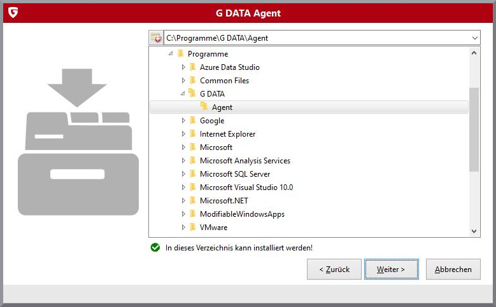Expand the Microsoft SQL Server folder
The image size is (496, 307).
pos(183,174)
